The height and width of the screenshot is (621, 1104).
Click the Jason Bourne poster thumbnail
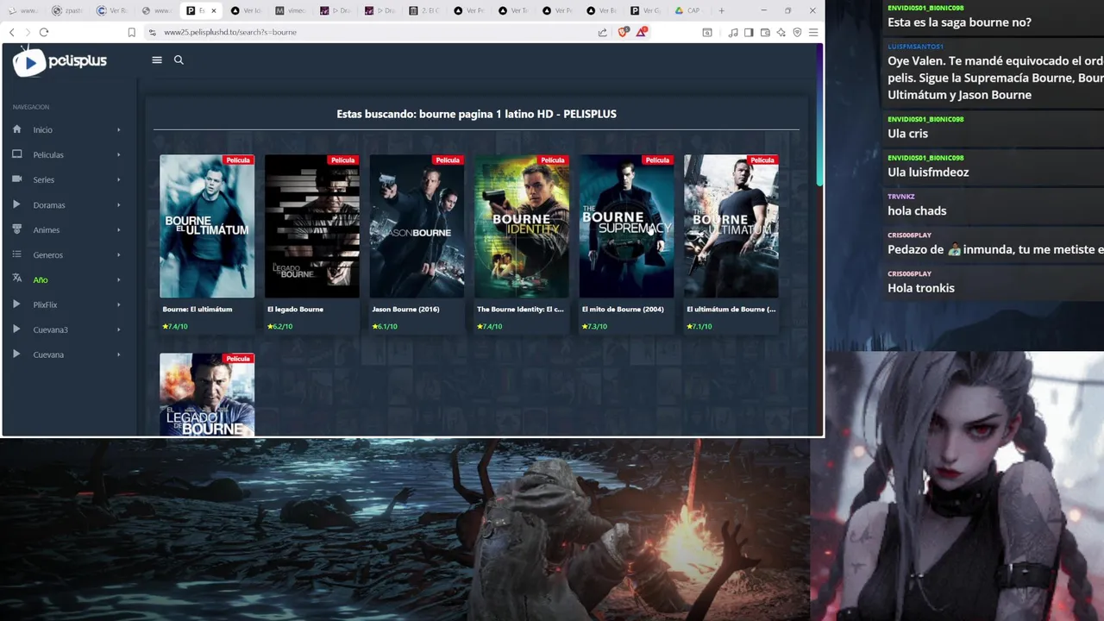coord(417,226)
